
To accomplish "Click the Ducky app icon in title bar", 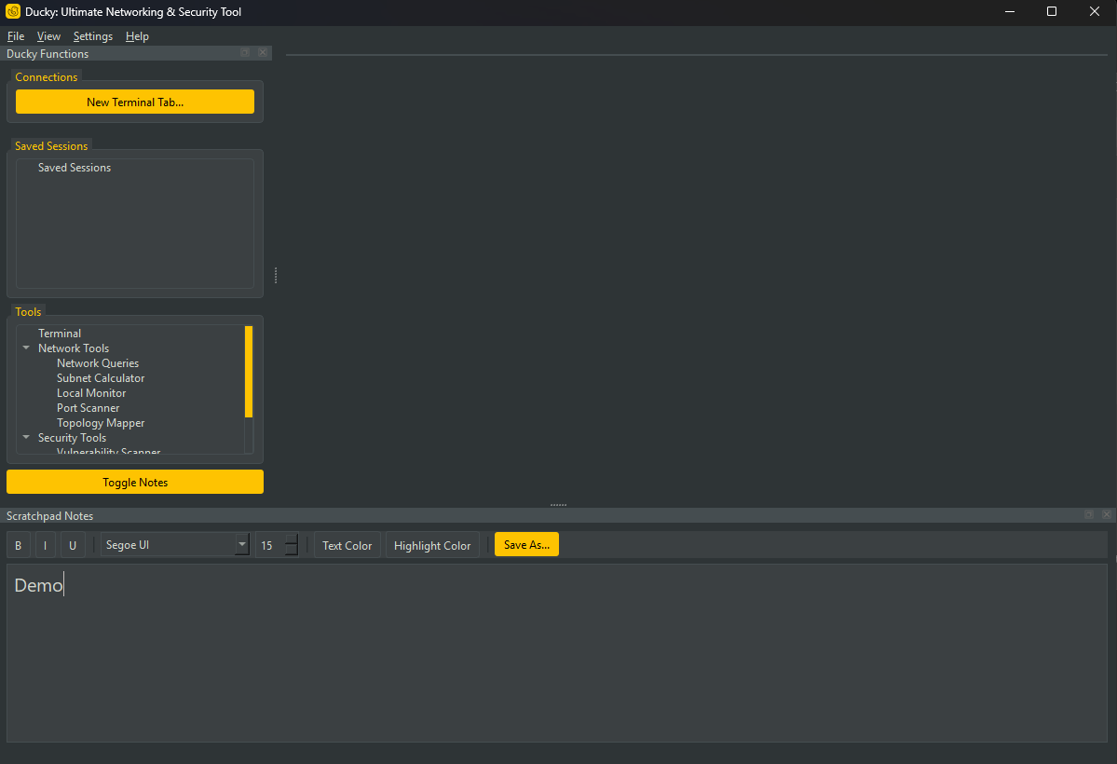I will click(x=13, y=12).
